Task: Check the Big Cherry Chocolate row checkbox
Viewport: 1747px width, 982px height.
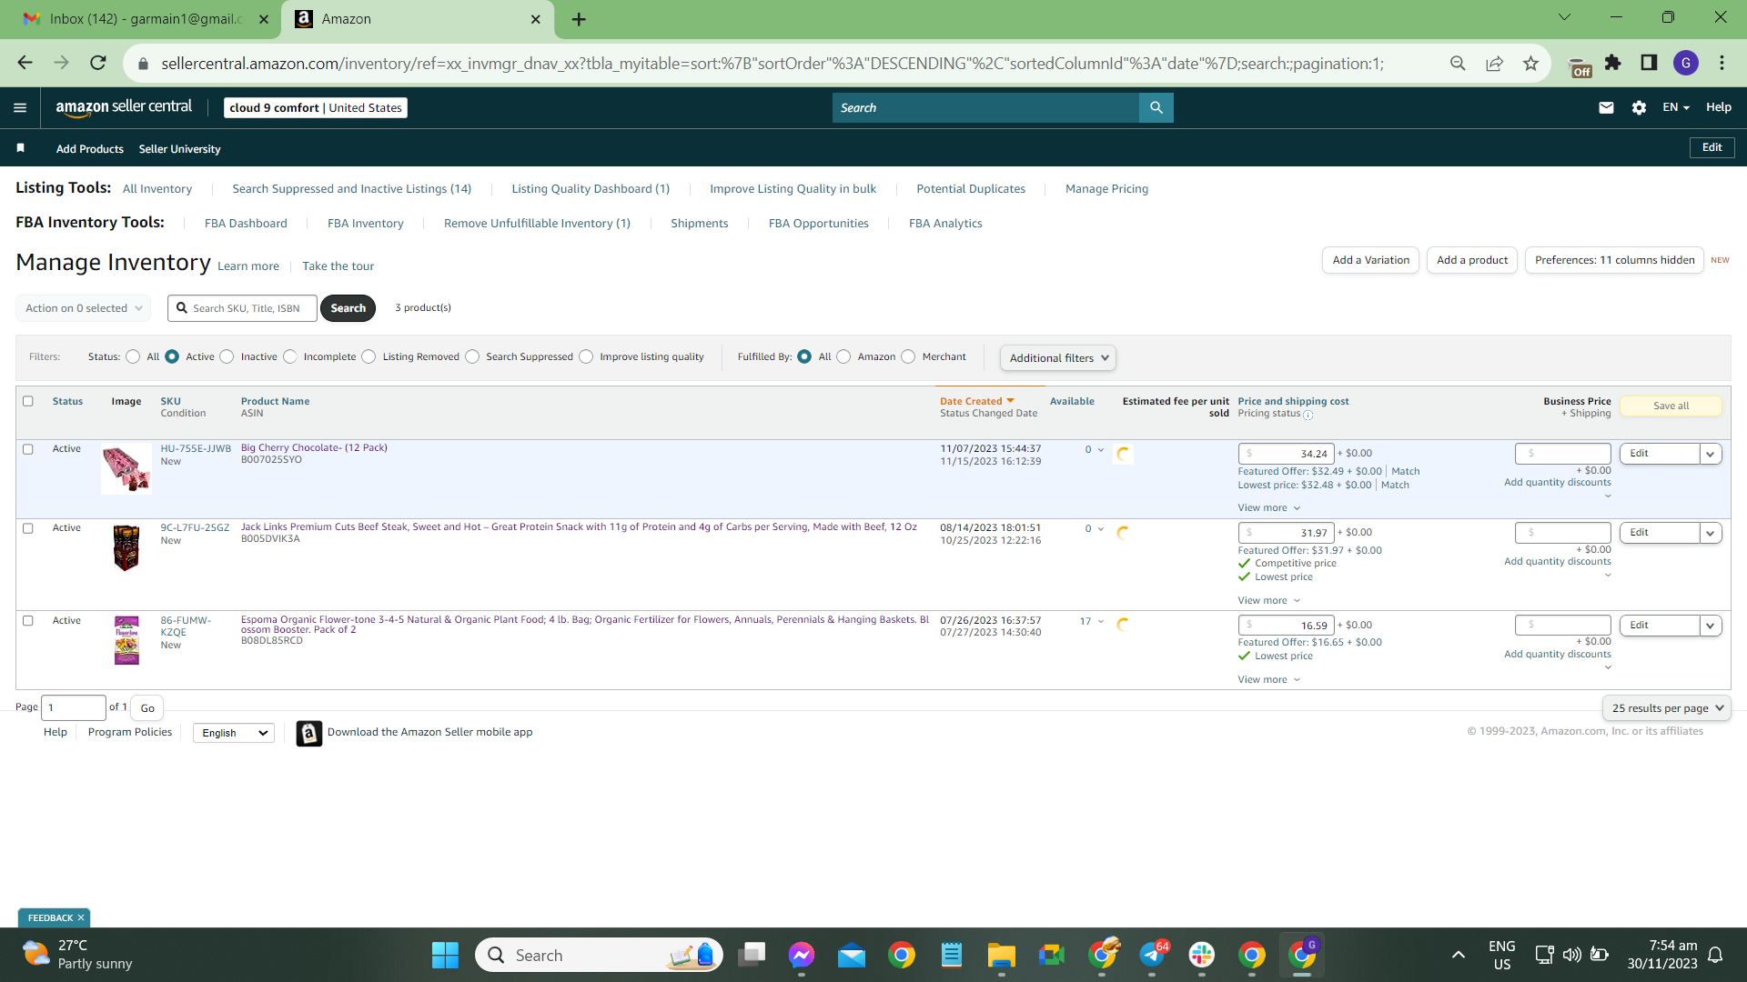Action: [x=28, y=449]
